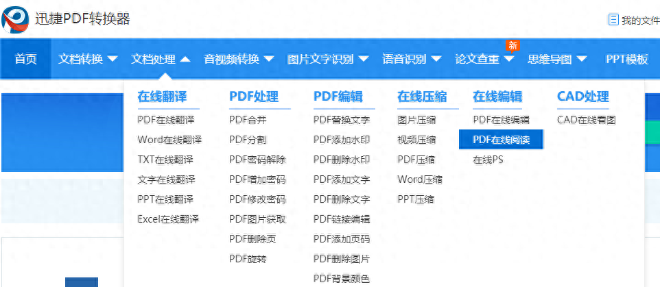Open PDF删除水印
The width and height of the screenshot is (660, 287).
[x=342, y=160]
